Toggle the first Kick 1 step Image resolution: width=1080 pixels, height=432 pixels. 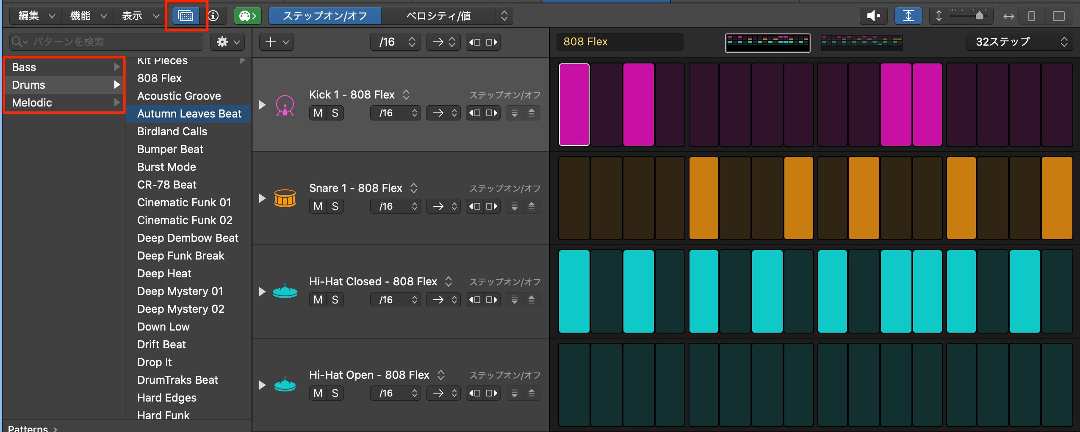574,104
